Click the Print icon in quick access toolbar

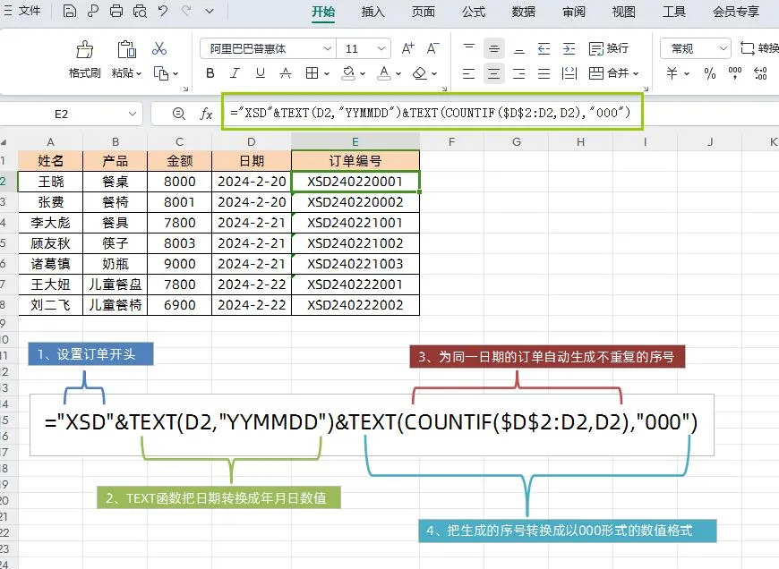[116, 12]
